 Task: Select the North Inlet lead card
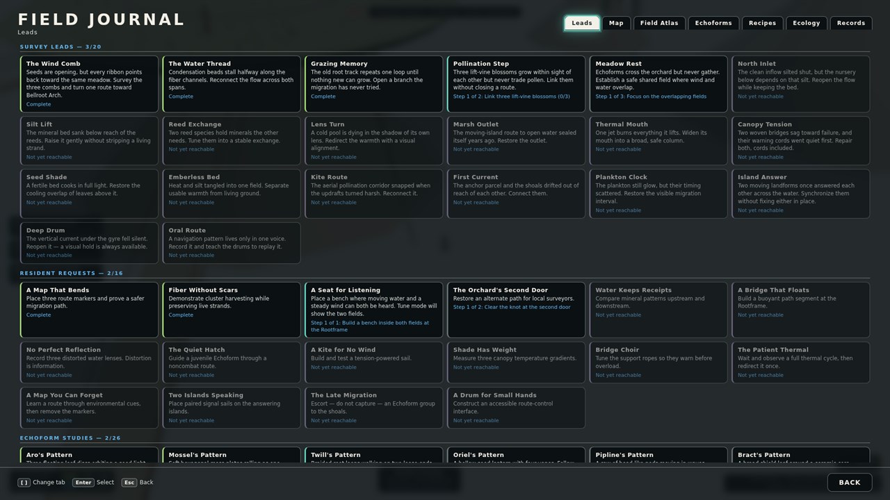point(801,84)
